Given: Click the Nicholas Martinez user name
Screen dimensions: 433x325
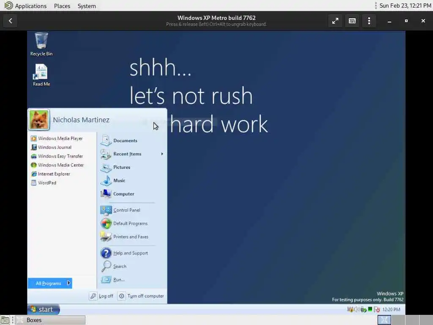Looking at the screenshot, I should [81, 120].
